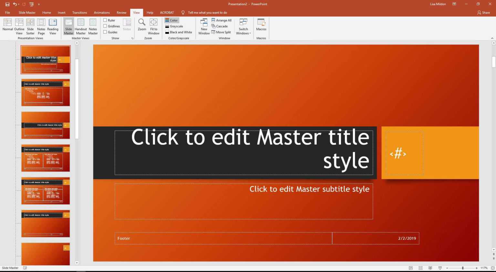Select Reading View in the ribbon
Image resolution: width=496 pixels, height=272 pixels.
coord(53,26)
